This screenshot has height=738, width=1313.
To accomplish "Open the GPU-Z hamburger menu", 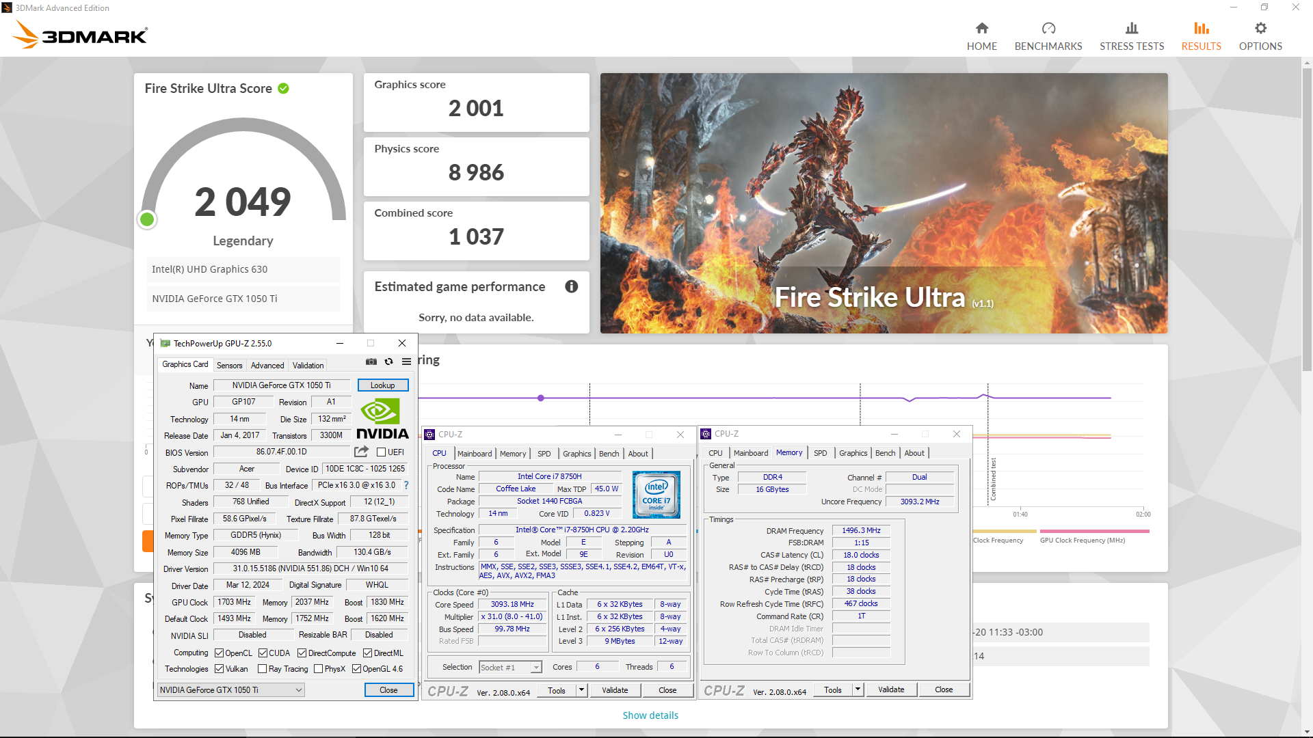I will coord(406,361).
